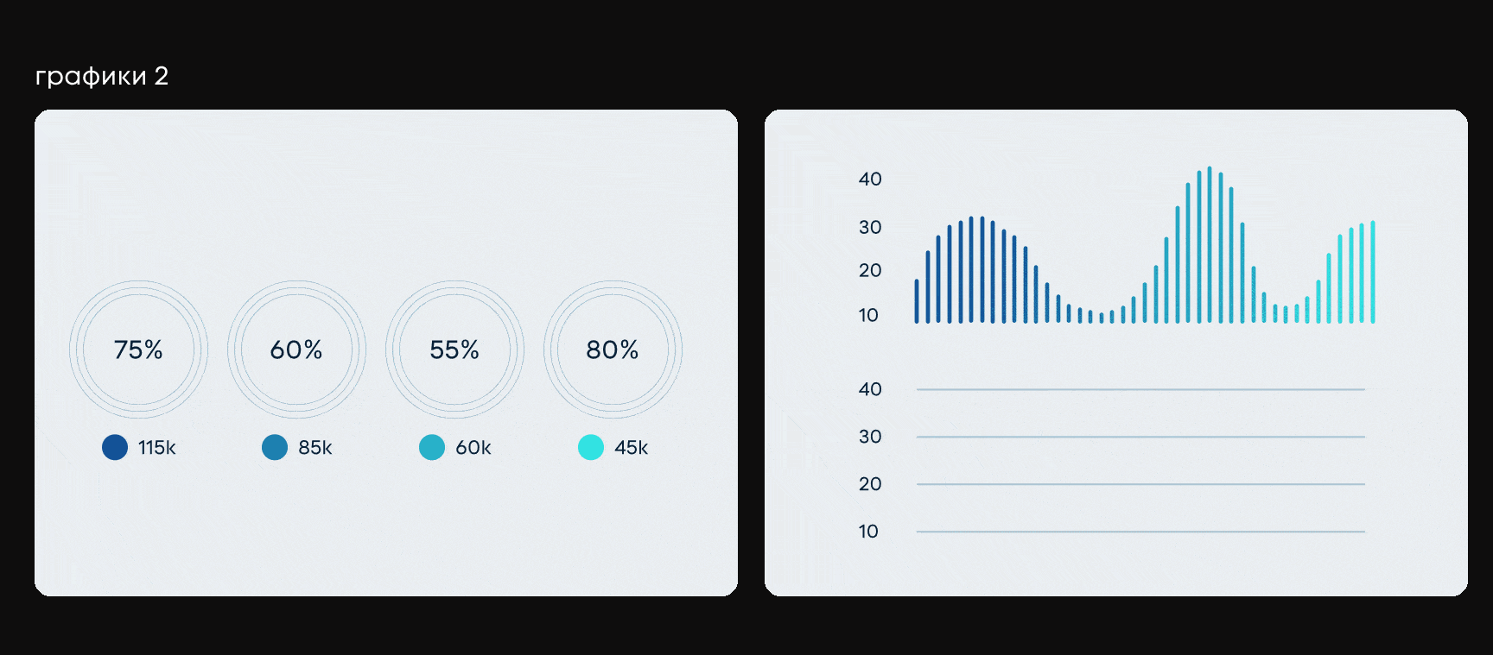Click the "графики 2" heading text
1493x655 pixels.
coord(101,77)
